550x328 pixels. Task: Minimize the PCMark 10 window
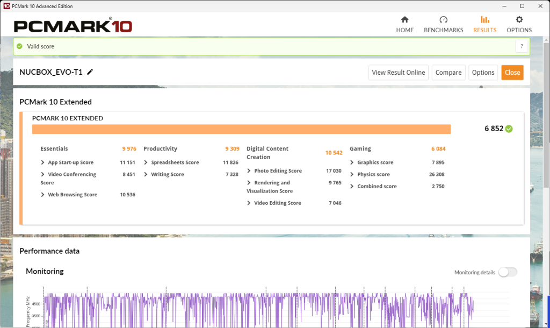click(x=504, y=6)
